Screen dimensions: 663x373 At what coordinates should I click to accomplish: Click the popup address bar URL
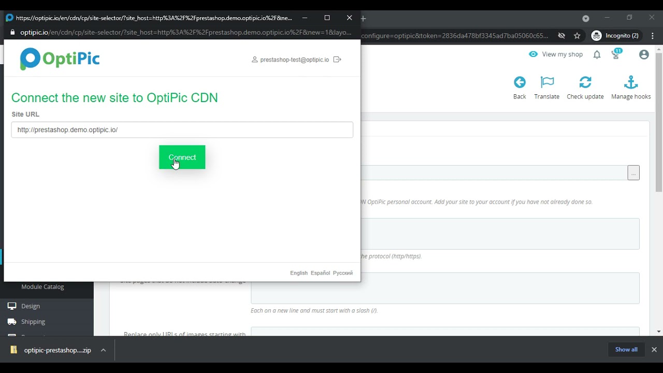pos(185,32)
